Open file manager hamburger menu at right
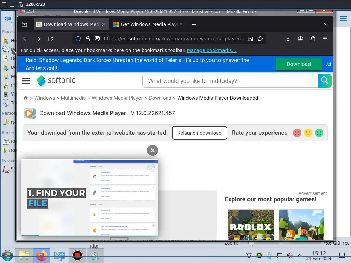Image resolution: width=351 pixels, height=263 pixels. [x=343, y=18]
